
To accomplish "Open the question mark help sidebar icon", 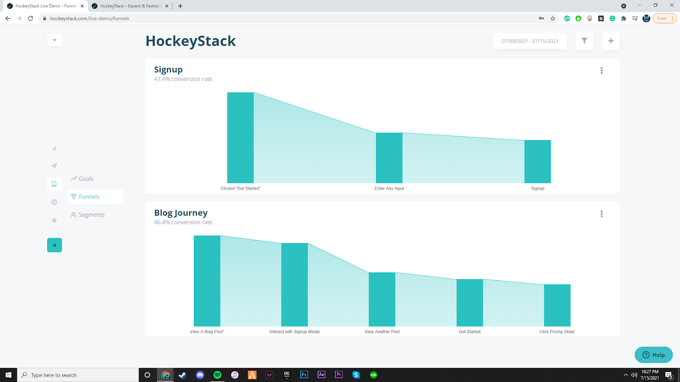I will click(x=54, y=202).
